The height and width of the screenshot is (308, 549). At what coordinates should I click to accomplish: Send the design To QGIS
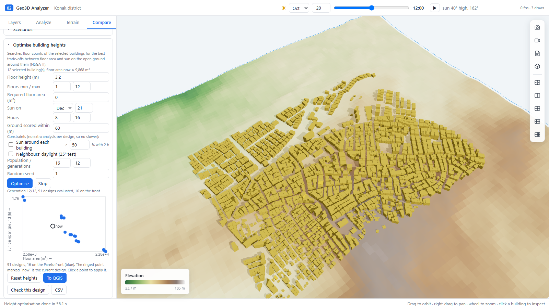[55, 278]
